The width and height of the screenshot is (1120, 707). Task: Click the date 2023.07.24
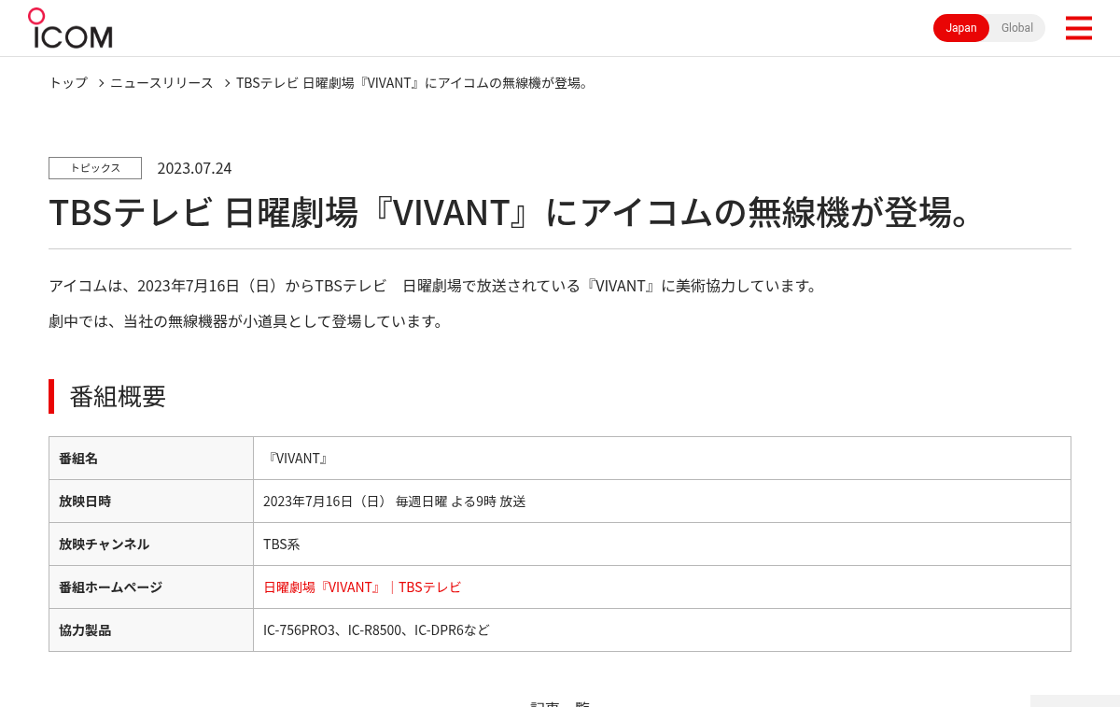(194, 168)
